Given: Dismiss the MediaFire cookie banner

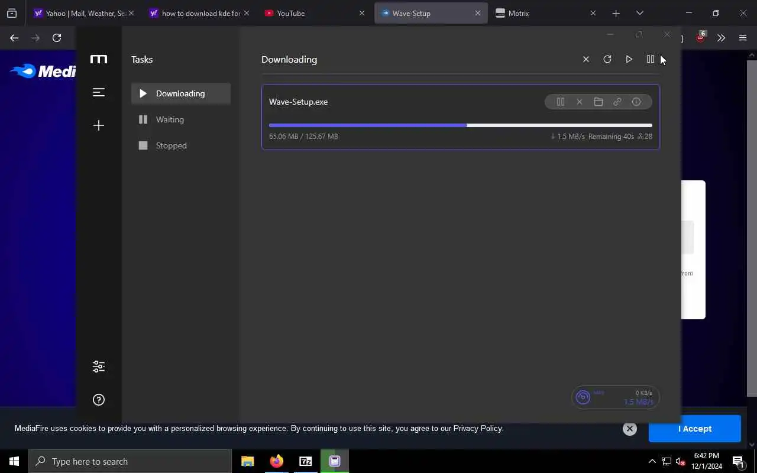Looking at the screenshot, I should (630, 429).
